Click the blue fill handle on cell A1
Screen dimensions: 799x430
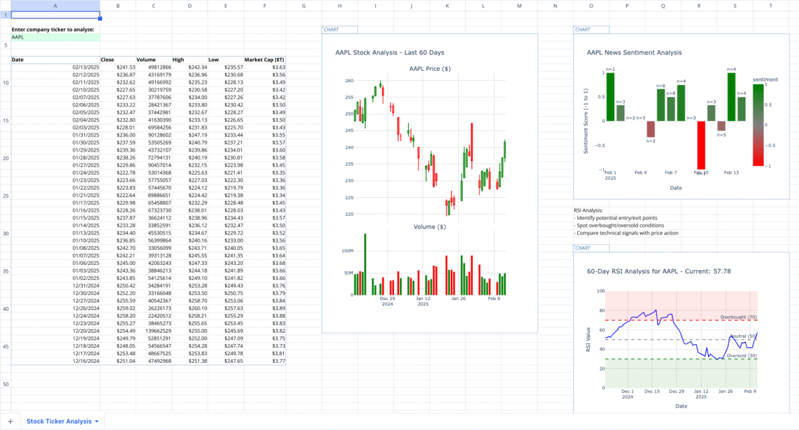pos(100,19)
